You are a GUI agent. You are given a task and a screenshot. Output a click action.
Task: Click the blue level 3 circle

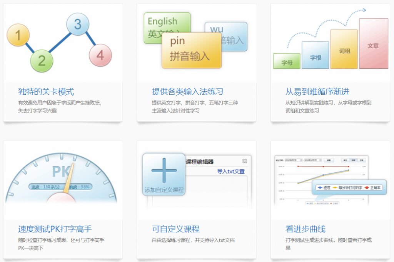78,24
